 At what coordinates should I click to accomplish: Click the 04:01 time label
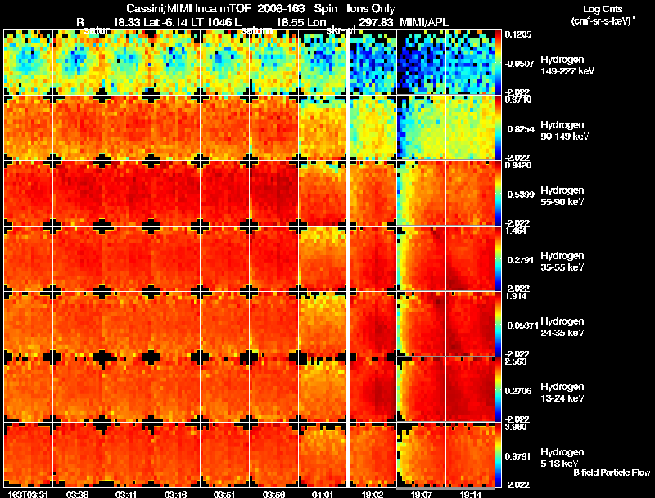(x=323, y=494)
